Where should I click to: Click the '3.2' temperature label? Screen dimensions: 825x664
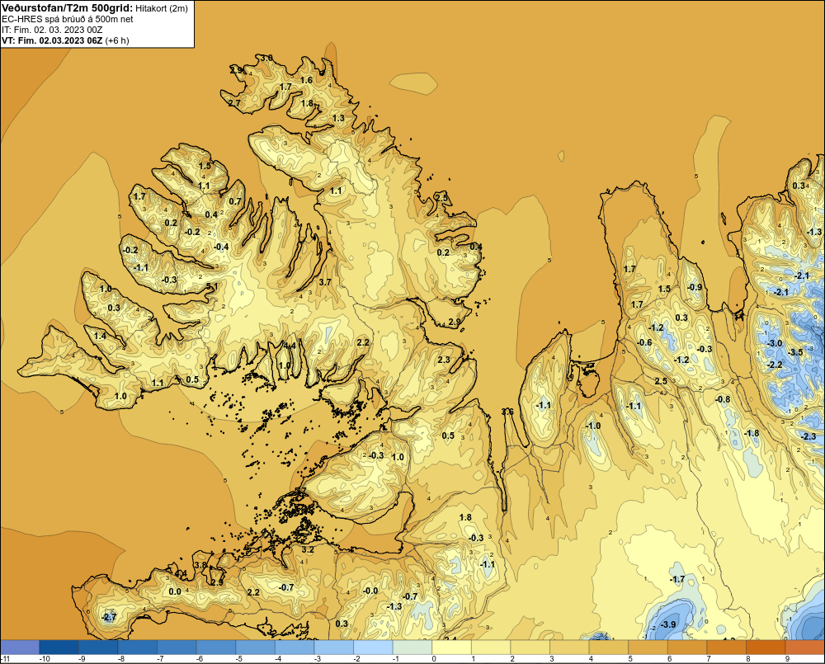click(308, 550)
